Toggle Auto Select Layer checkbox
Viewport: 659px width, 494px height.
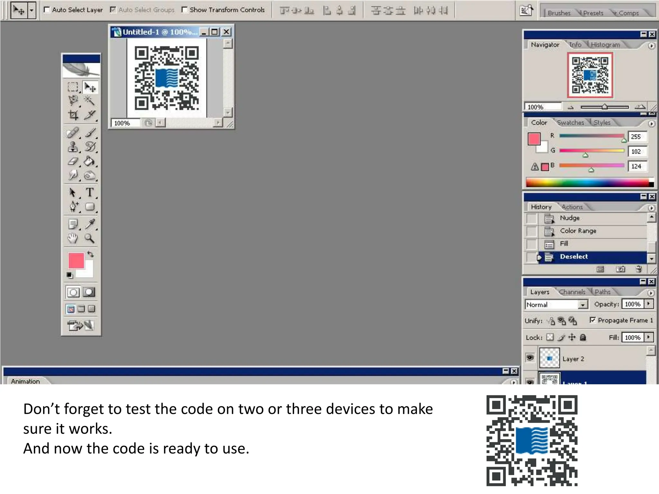coord(47,10)
